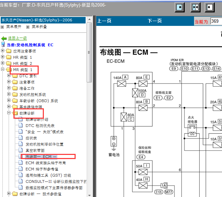The height and width of the screenshot is (197, 222).
Task: Click document icon of 症状表
Action: point(21,138)
